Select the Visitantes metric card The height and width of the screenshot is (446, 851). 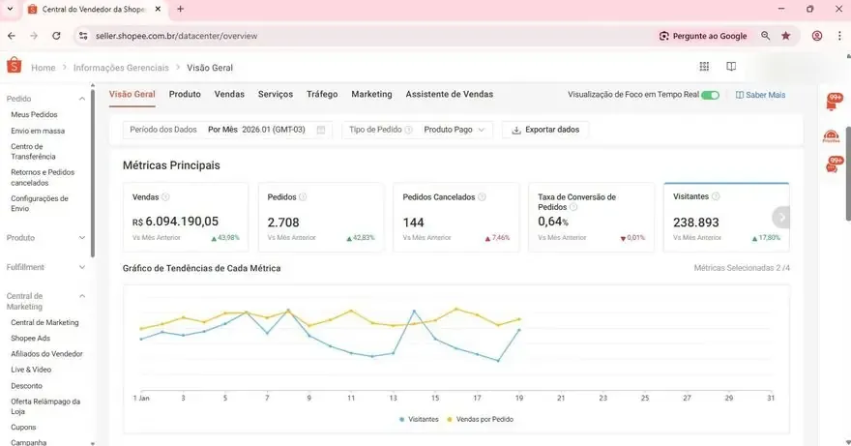pyautogui.click(x=726, y=218)
